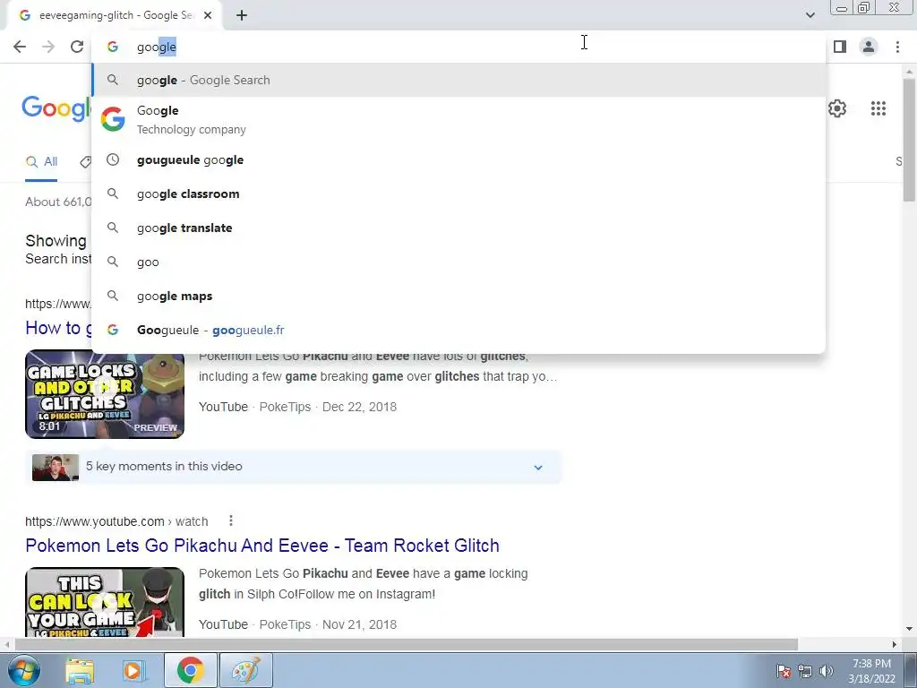Viewport: 917px width, 688px height.
Task: Go back with the browser back arrow
Action: pyautogui.click(x=20, y=47)
